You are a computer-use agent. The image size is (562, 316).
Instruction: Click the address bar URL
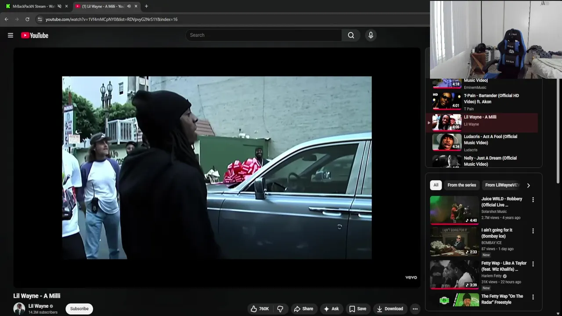112,19
